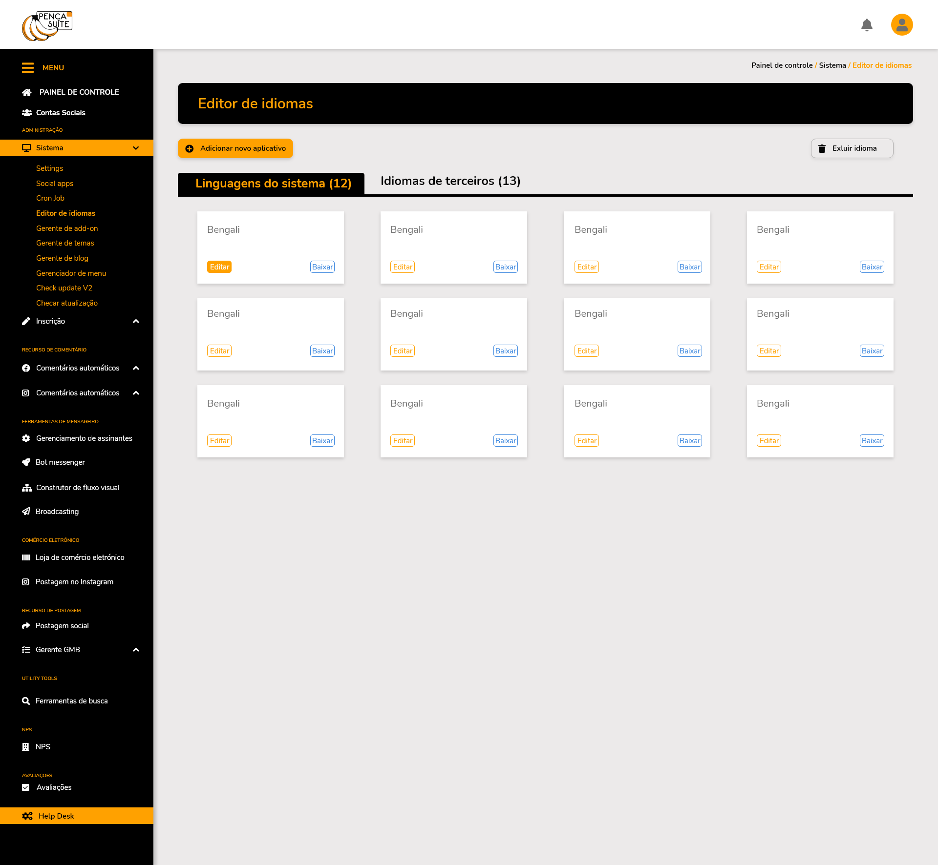Expand the Gerente GMB submenu arrow

(x=136, y=650)
